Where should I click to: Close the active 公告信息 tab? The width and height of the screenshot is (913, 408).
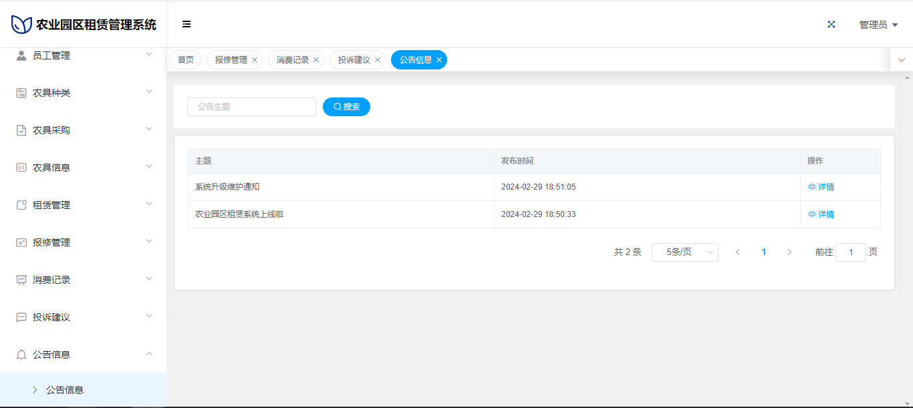439,60
